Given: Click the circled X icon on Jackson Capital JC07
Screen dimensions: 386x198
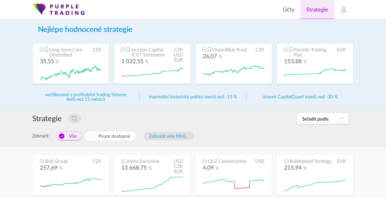Looking at the screenshot, I should tap(123, 50).
